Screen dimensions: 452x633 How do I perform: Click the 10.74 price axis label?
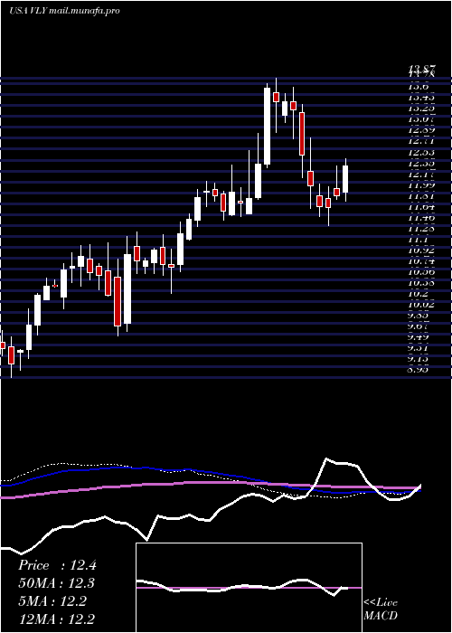(420, 261)
